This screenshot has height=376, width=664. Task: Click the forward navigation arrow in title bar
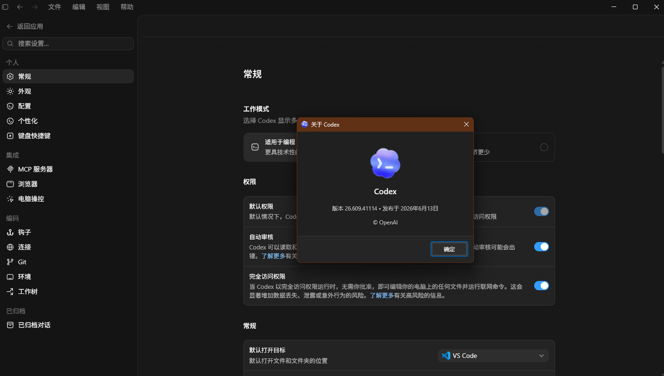tap(35, 7)
